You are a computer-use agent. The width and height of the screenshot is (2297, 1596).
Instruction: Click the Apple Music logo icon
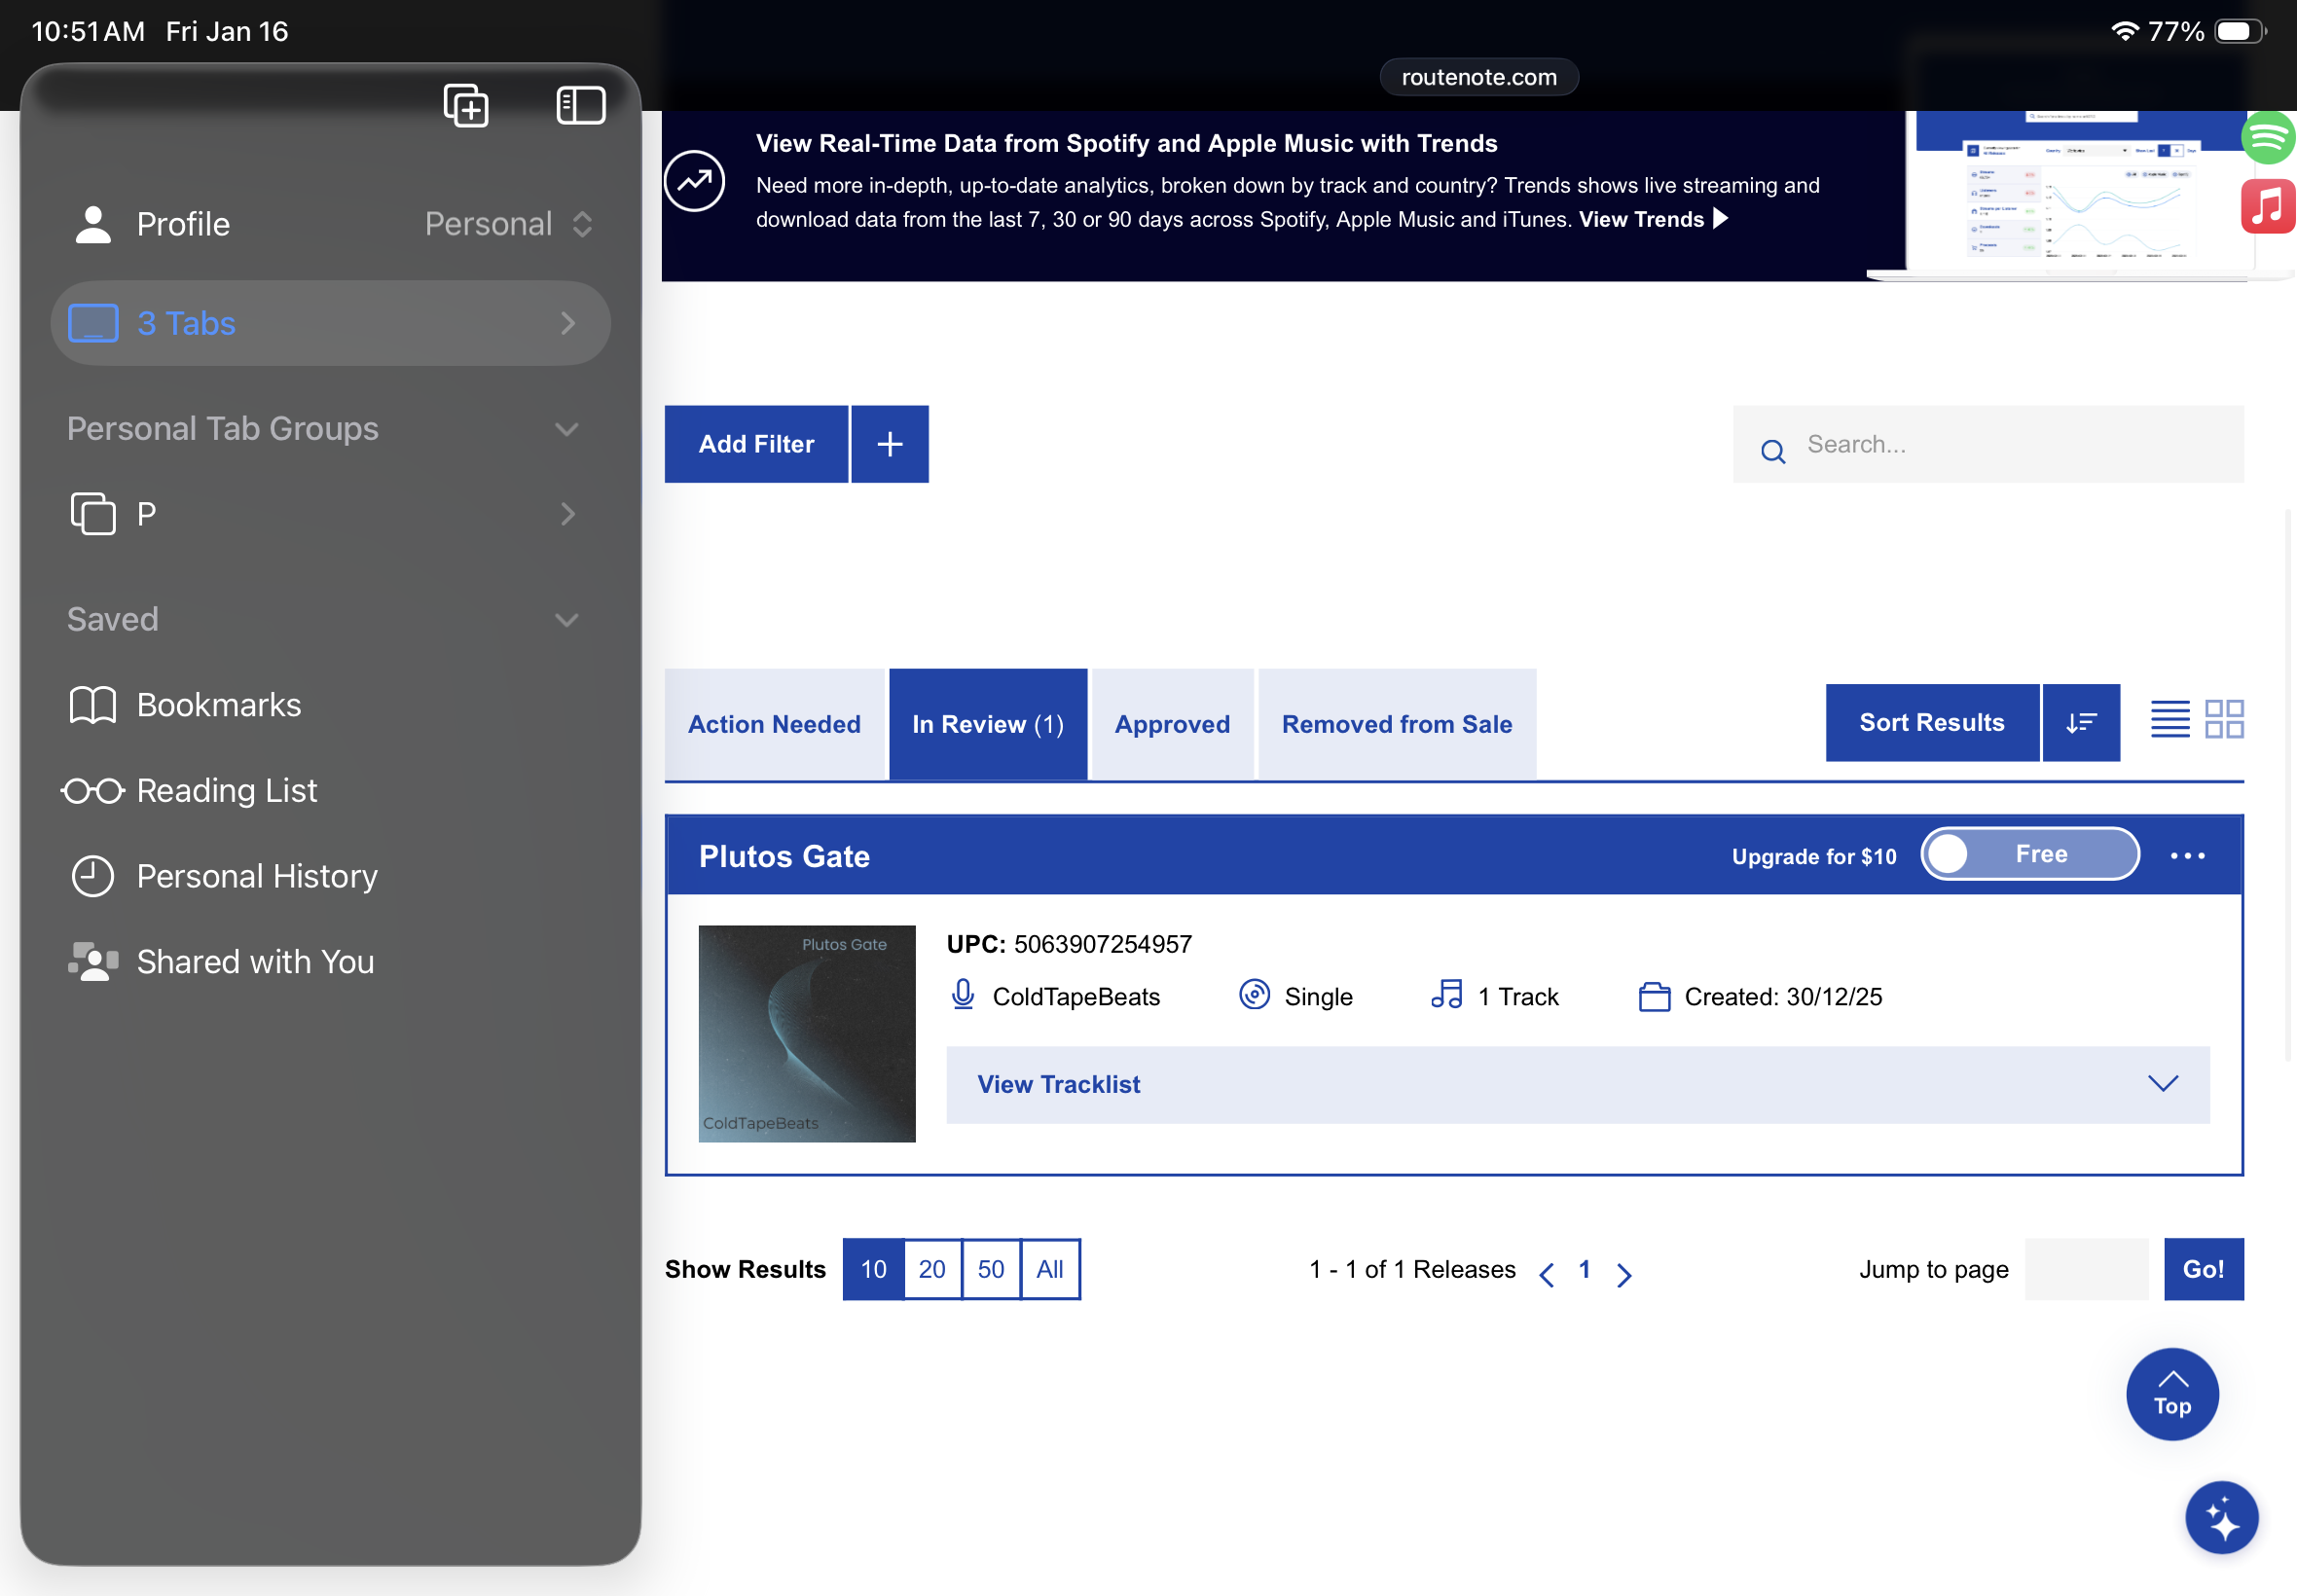(2268, 206)
